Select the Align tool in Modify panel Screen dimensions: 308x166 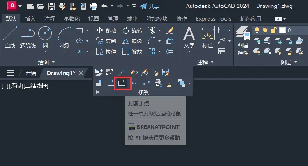point(99,83)
